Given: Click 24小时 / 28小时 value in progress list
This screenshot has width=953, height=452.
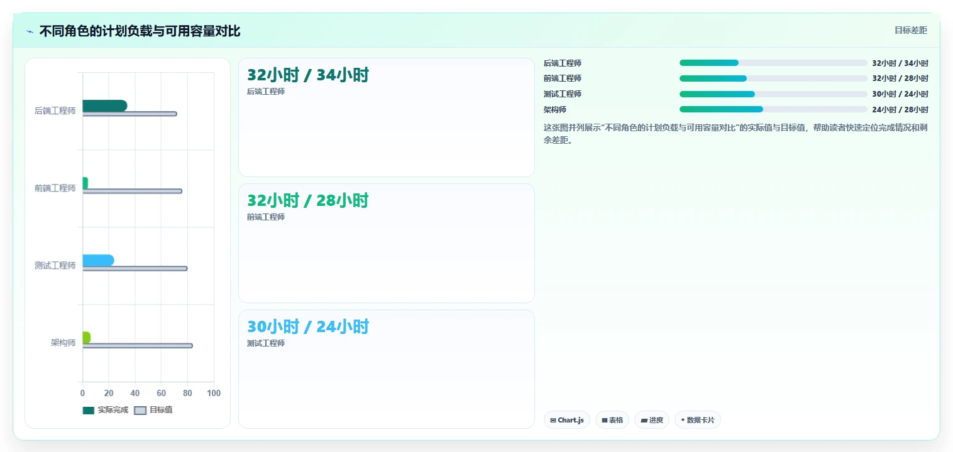Looking at the screenshot, I should pyautogui.click(x=900, y=109).
